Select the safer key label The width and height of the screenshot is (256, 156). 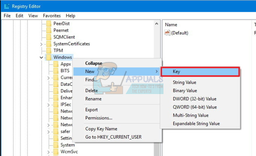[65, 131]
